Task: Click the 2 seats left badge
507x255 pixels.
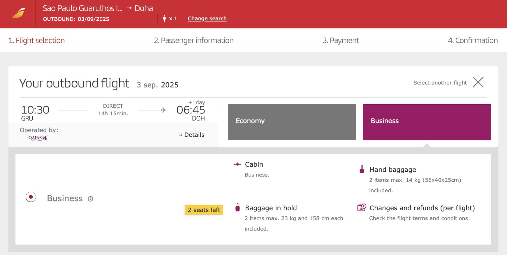Action: (204, 210)
